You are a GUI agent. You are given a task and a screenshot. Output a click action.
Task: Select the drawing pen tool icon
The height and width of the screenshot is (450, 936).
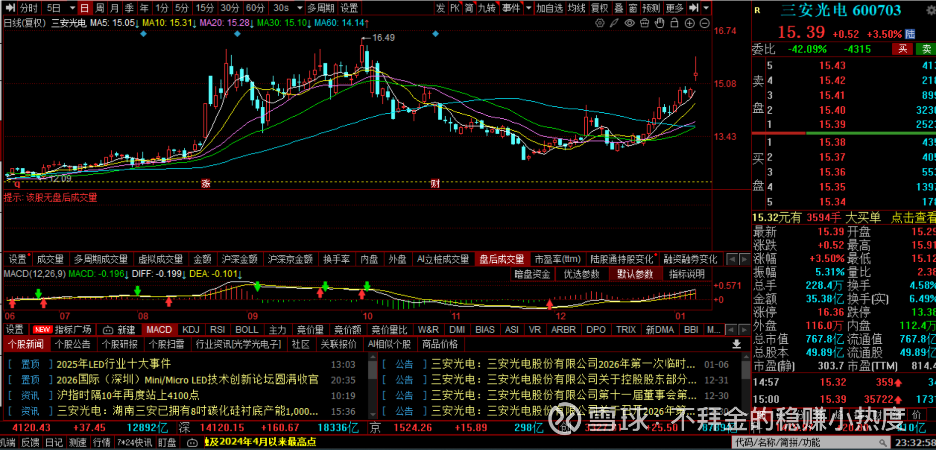coord(615,23)
